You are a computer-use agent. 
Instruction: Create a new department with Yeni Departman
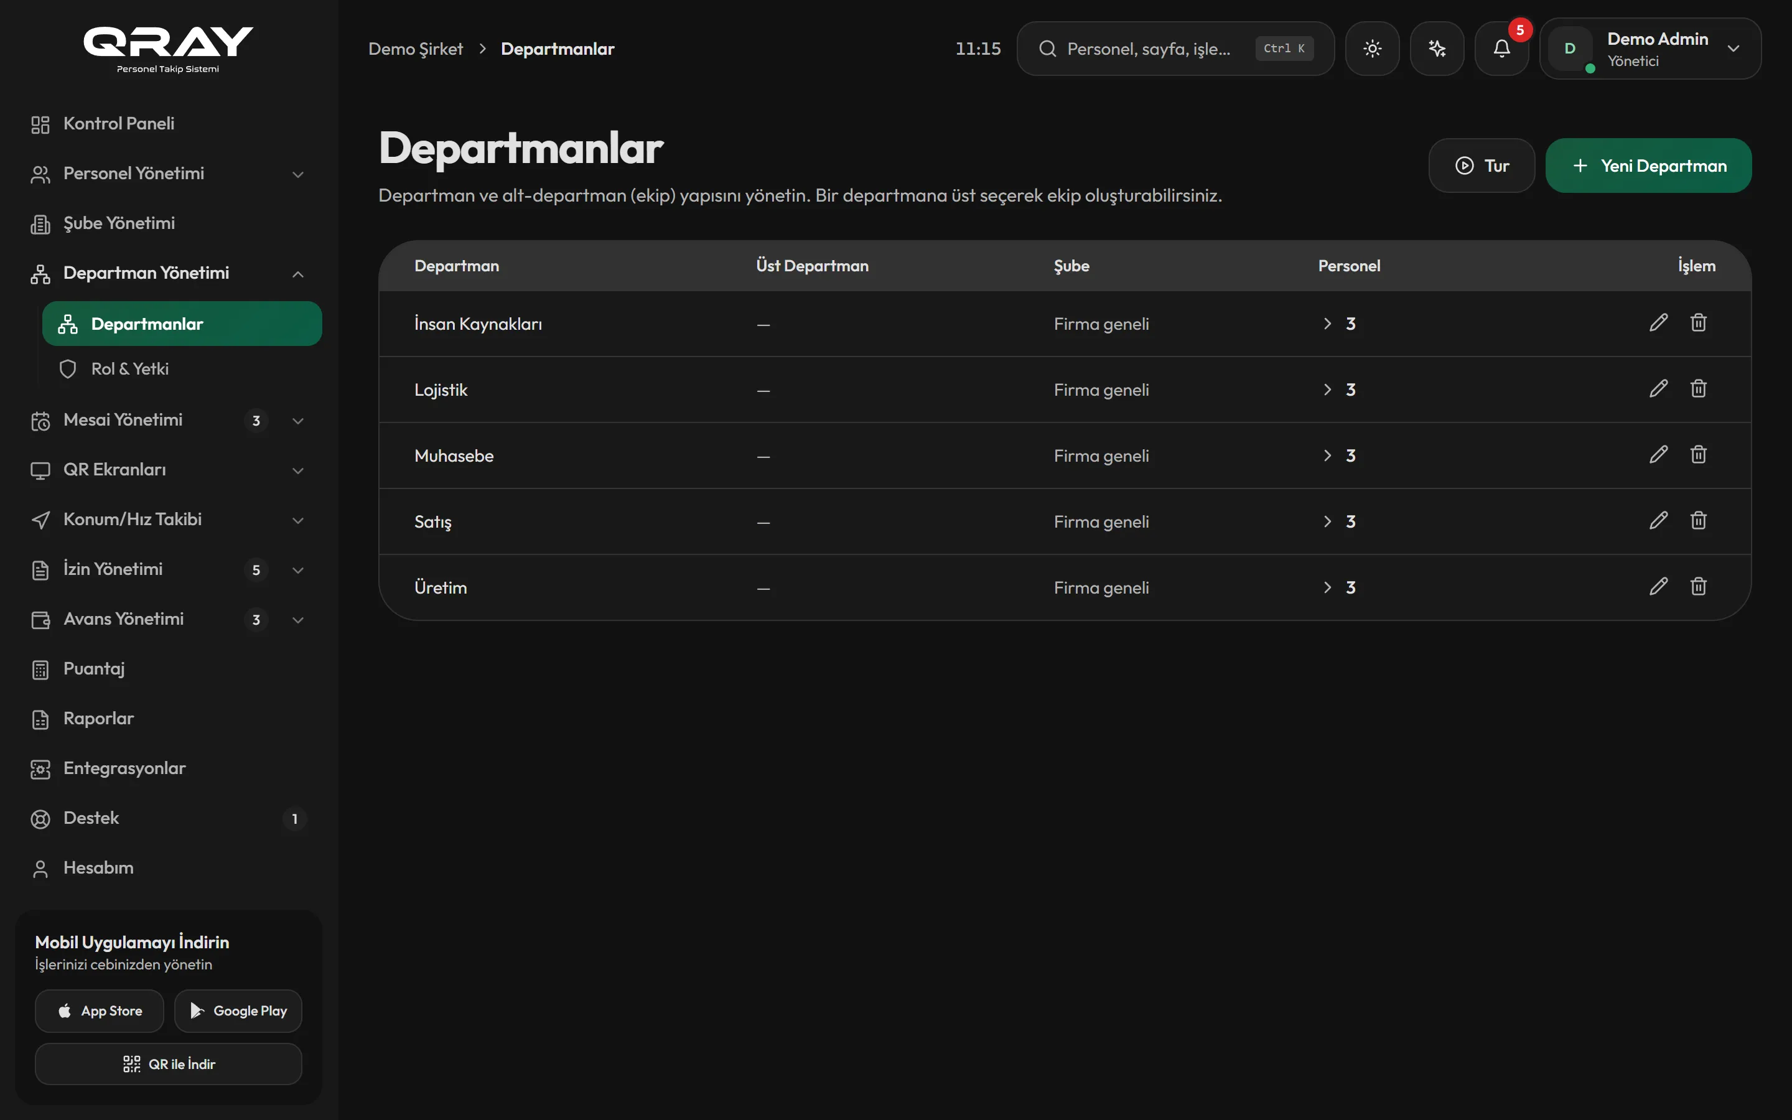(x=1648, y=166)
